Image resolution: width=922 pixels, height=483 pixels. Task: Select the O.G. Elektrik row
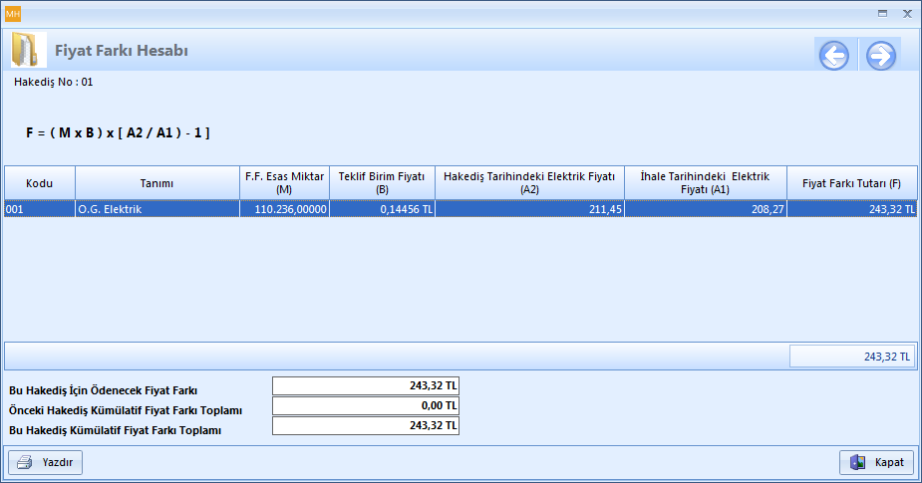[x=156, y=210]
